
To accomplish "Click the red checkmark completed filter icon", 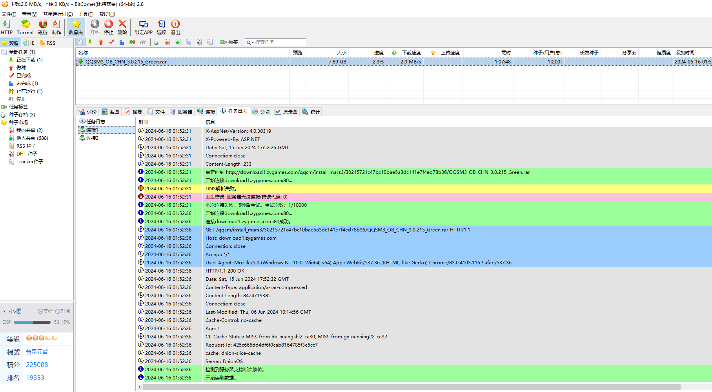I will pos(111,42).
